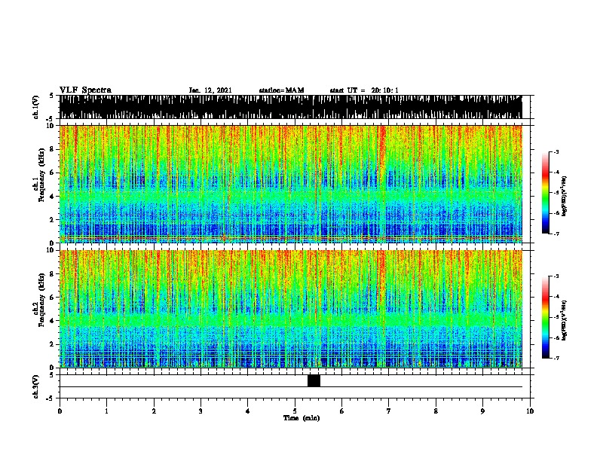This screenshot has height=461, width=597.
Task: Click the "ch.3(V)" axis label
Action: [x=35, y=386]
